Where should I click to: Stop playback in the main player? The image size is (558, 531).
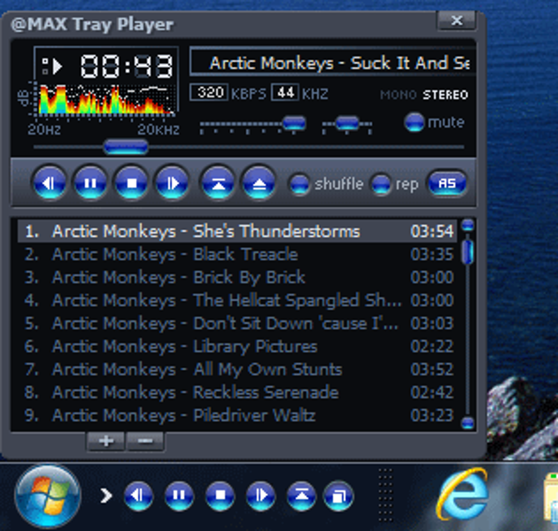[x=131, y=184]
